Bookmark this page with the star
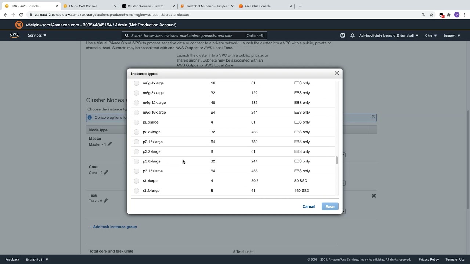470x264 pixels. pos(431,15)
